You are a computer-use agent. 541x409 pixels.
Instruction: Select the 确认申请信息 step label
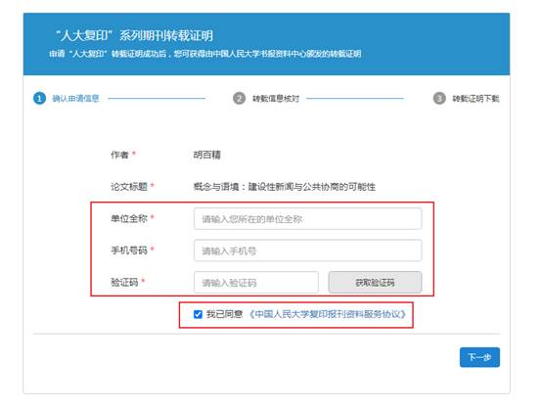point(75,99)
